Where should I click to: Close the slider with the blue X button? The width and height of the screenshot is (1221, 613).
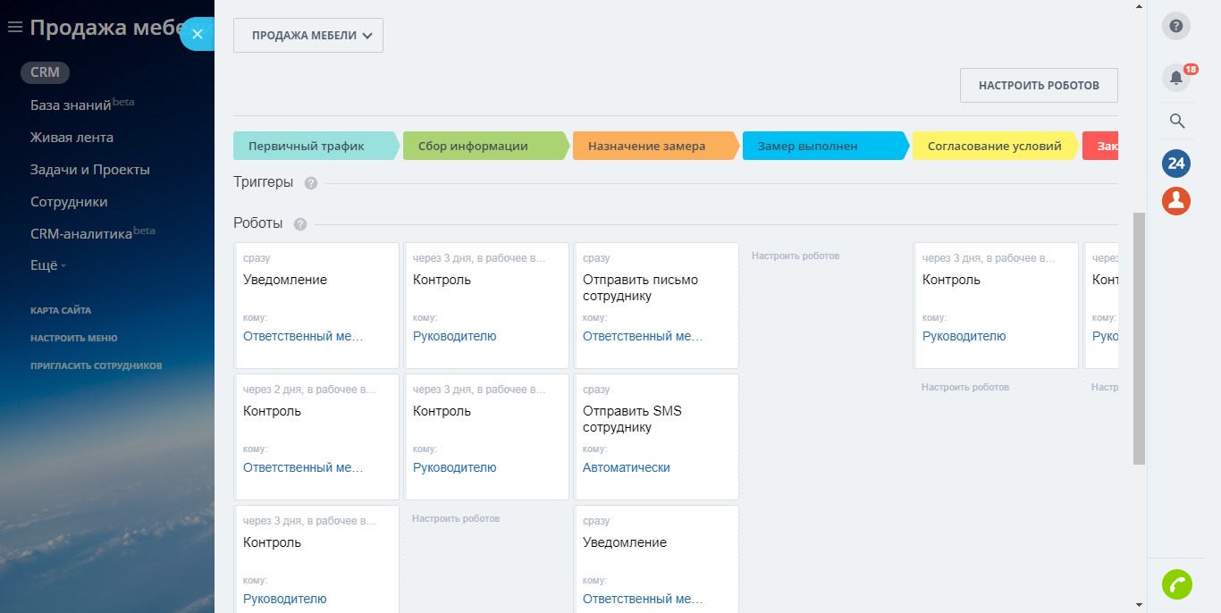click(x=198, y=34)
